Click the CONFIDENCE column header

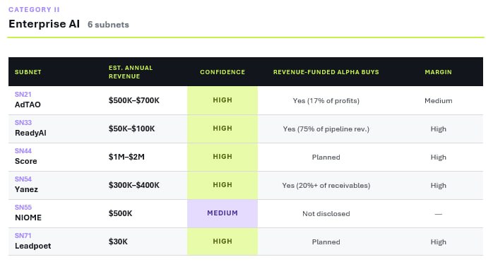[222, 72]
